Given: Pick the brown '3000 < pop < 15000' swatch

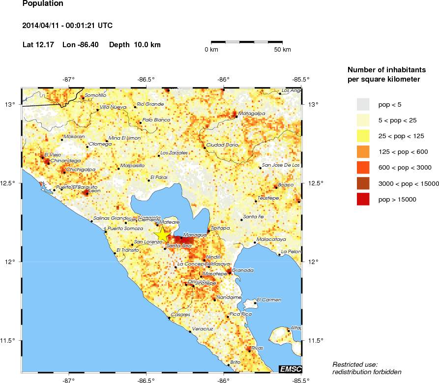Looking at the screenshot, I should (x=363, y=183).
